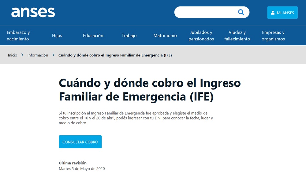Go to the Trabajo section
Screen dimensions: 306x177
[129, 36]
